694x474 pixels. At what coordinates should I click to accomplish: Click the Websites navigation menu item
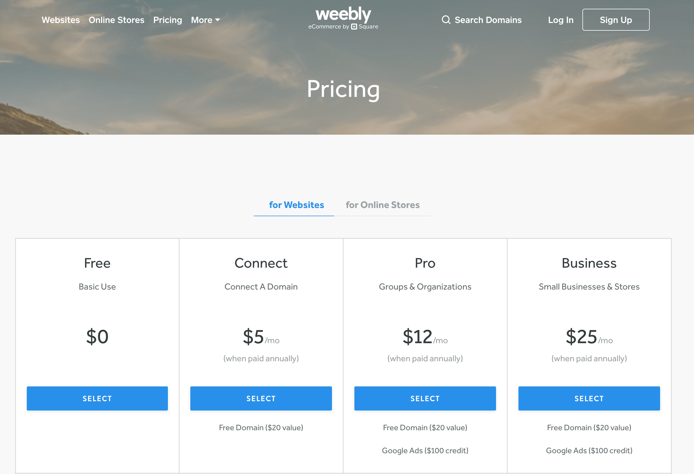[61, 20]
